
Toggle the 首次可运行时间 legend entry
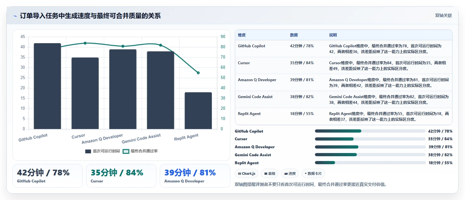pos(102,151)
